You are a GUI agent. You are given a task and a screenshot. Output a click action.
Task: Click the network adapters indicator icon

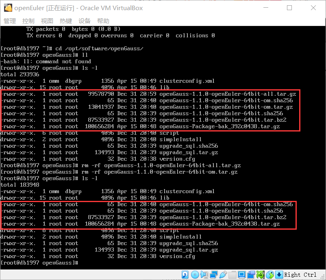pyautogui.click(x=214, y=275)
